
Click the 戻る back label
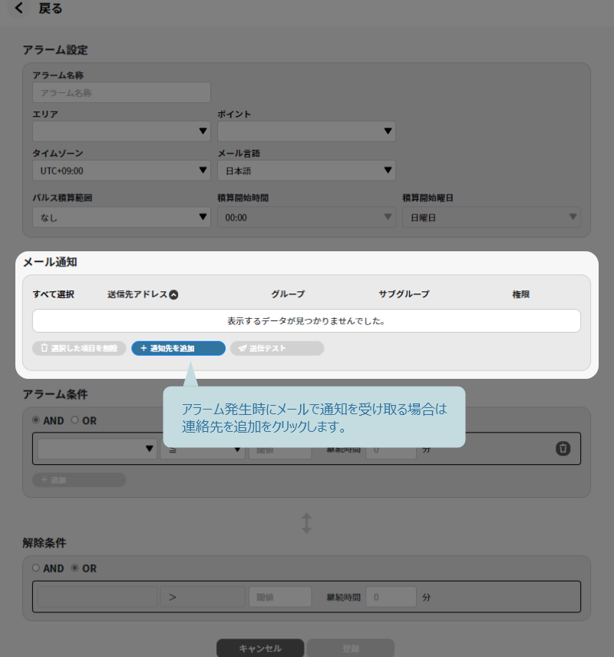(50, 8)
